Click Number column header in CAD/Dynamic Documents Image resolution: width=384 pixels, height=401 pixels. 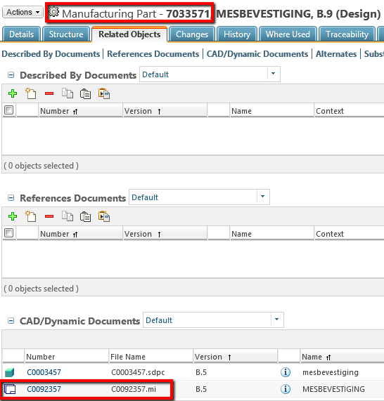66,357
